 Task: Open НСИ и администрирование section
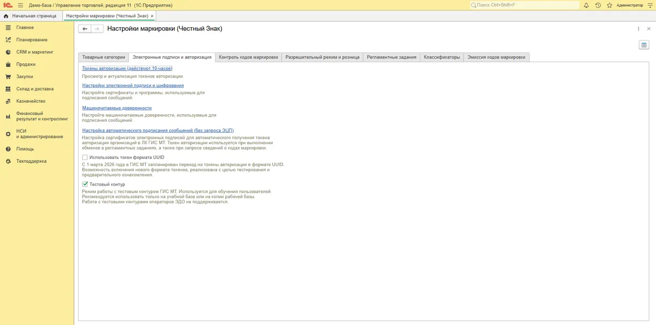[39, 134]
